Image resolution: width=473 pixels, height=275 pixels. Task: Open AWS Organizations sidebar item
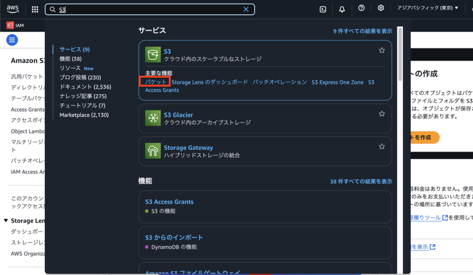(x=28, y=254)
